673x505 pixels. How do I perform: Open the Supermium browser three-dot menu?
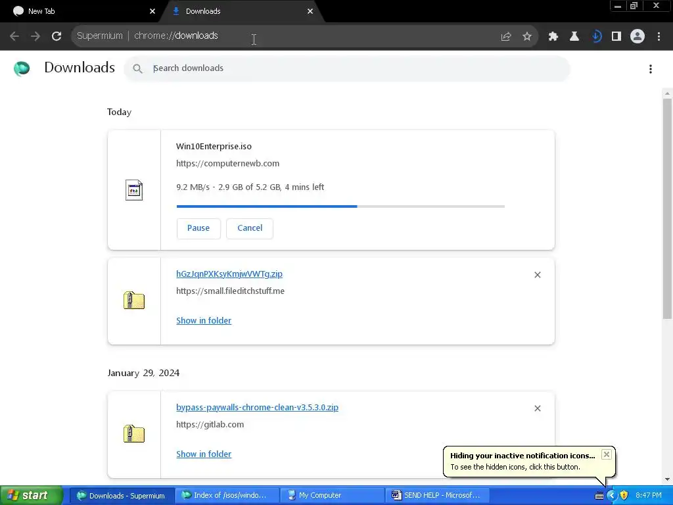click(x=659, y=37)
